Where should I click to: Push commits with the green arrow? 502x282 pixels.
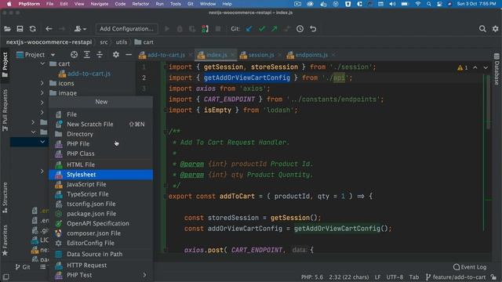pos(275,29)
